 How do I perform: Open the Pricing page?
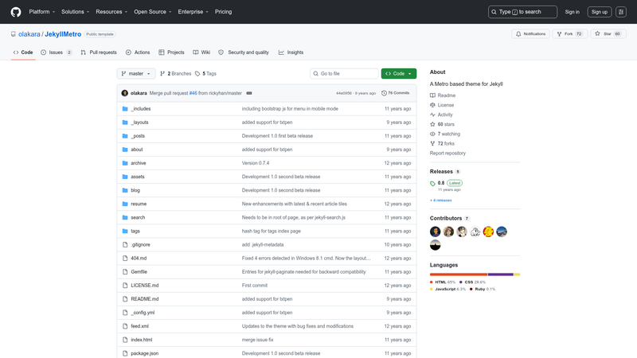click(224, 12)
